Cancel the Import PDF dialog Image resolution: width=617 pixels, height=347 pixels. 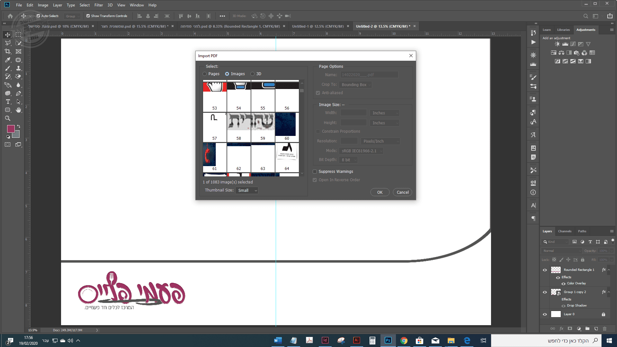pyautogui.click(x=402, y=192)
